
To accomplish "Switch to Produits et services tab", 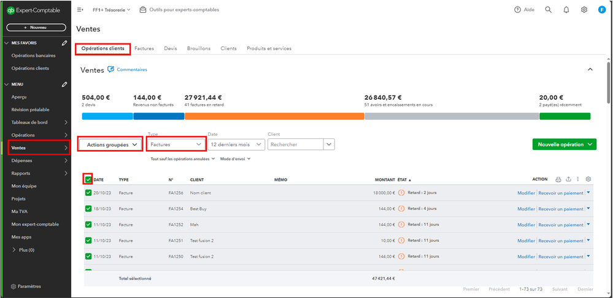I will tap(269, 48).
